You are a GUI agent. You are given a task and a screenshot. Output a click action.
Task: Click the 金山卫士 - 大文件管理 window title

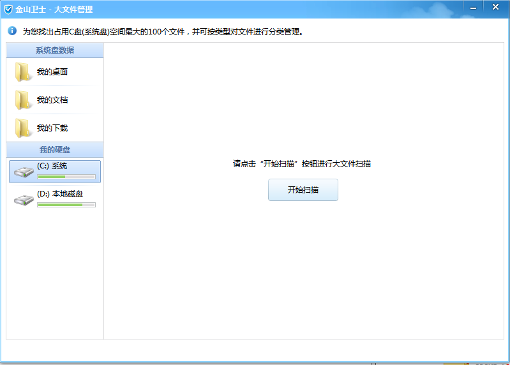tap(54, 9)
